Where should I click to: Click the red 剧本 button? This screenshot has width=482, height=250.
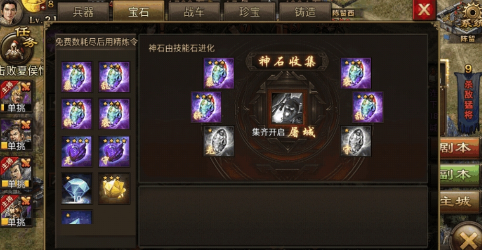pos(459,148)
